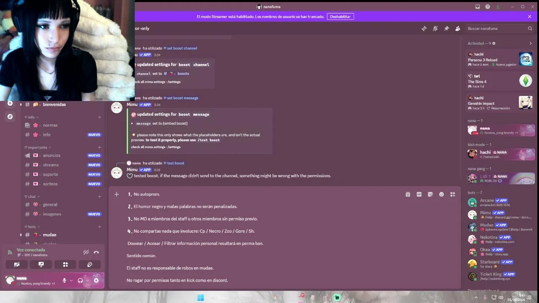Toggle microphone mute
The height and width of the screenshot is (303, 539).
click(64, 280)
